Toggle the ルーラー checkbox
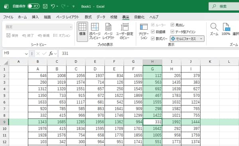Image resolution: width=239 pixels, height=146 pixels. (x=152, y=25)
